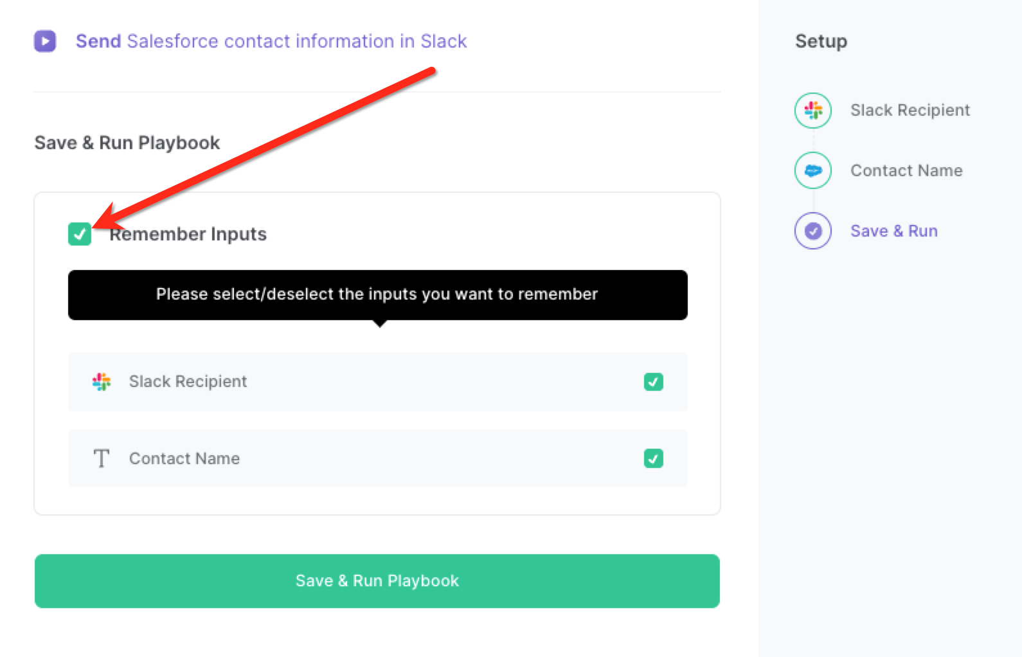Screen dimensions: 1022x657
Task: Click the purple checkmark Save & Run step icon
Action: pyautogui.click(x=813, y=231)
